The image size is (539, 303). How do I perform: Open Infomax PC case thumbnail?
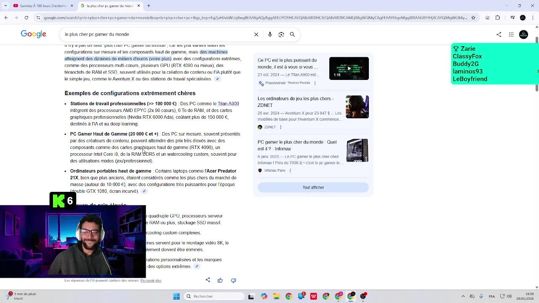click(x=357, y=150)
